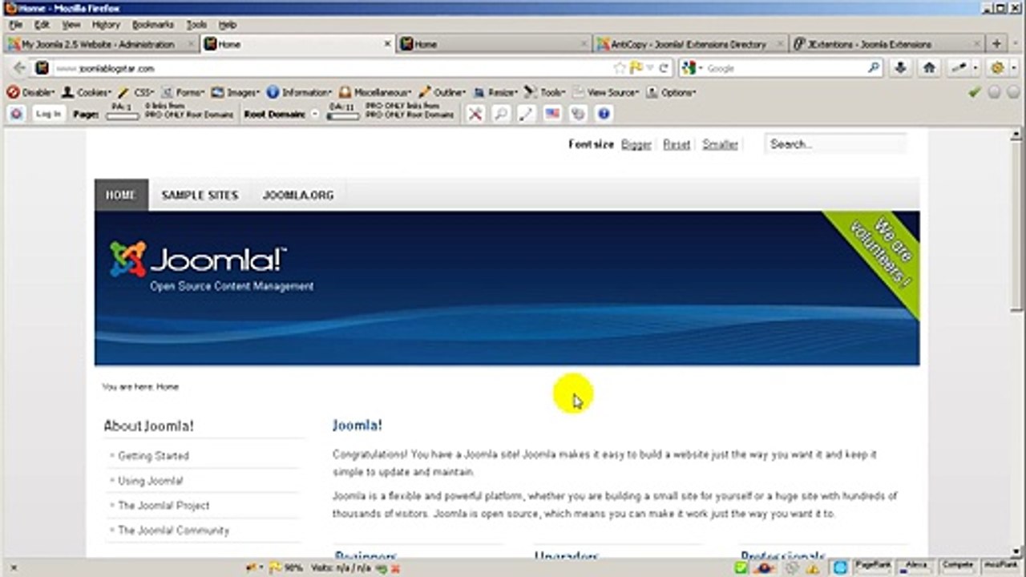Click the browser Back arrow button
This screenshot has height=577, width=1026.
(x=19, y=68)
